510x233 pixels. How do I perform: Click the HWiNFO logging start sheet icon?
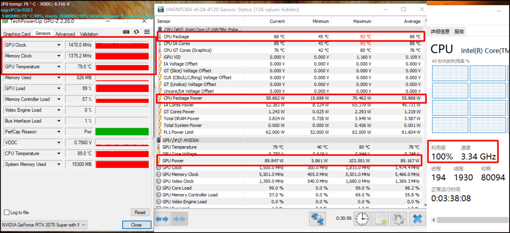(380, 219)
